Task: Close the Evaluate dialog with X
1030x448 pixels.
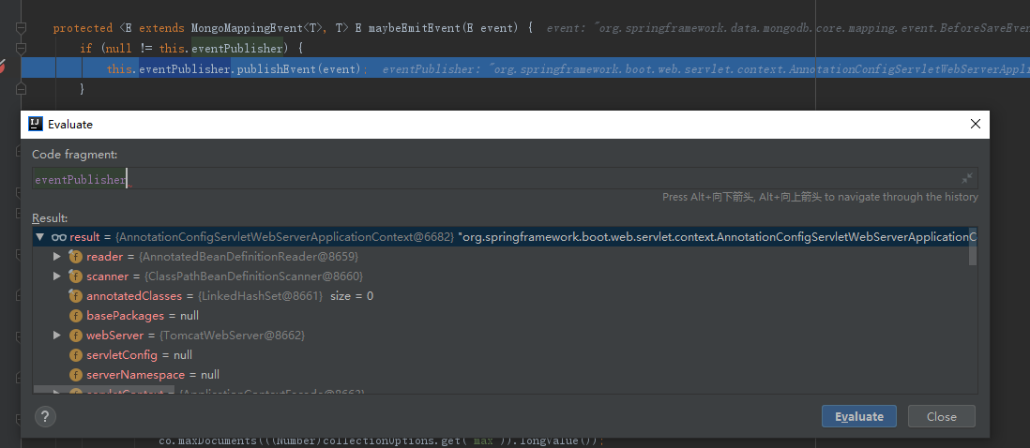Action: click(x=976, y=124)
